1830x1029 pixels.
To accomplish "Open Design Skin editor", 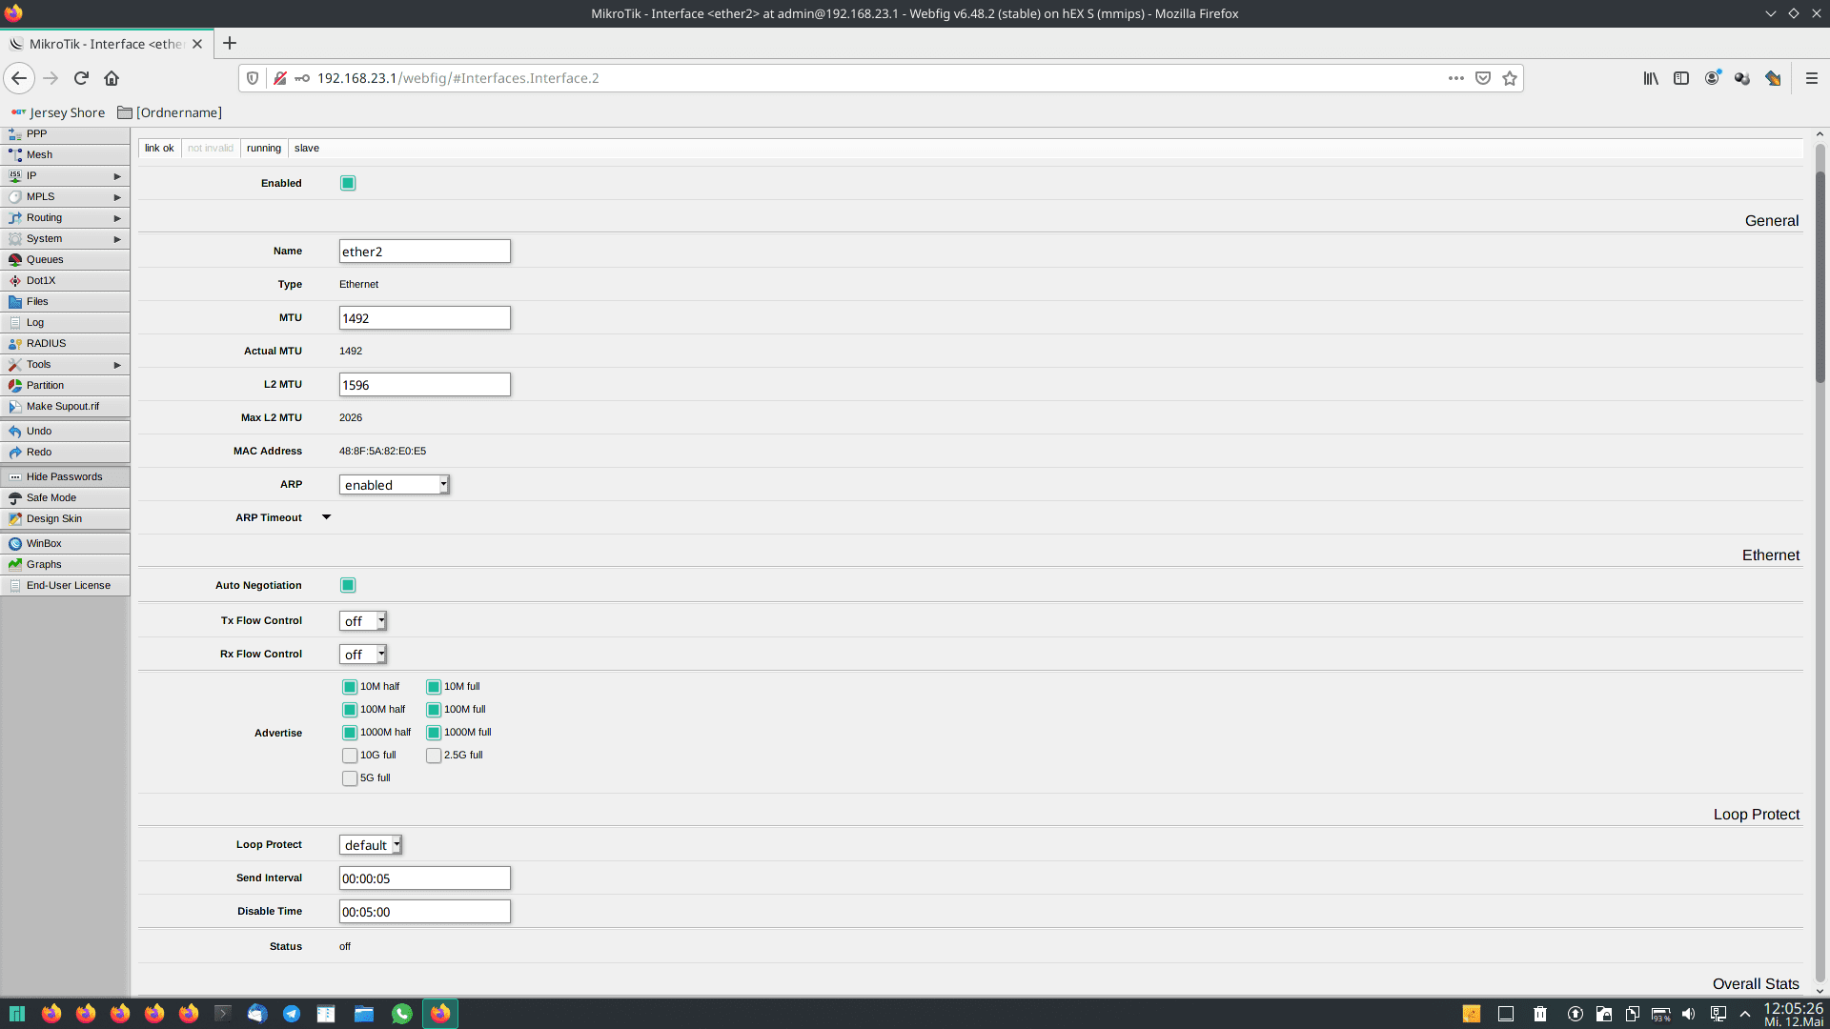I will (x=65, y=519).
